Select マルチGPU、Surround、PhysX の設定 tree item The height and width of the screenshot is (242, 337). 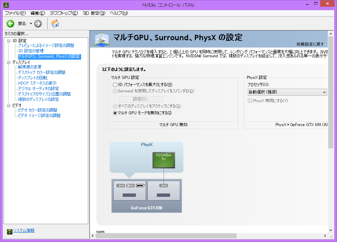tap(49, 56)
